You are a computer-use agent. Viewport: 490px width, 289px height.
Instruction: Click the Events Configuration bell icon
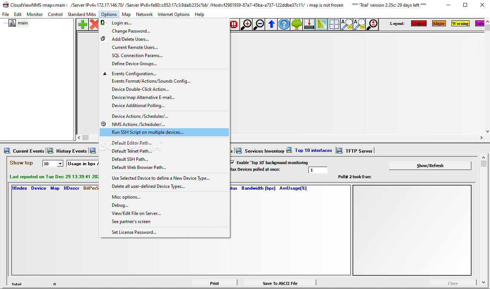pyautogui.click(x=104, y=74)
